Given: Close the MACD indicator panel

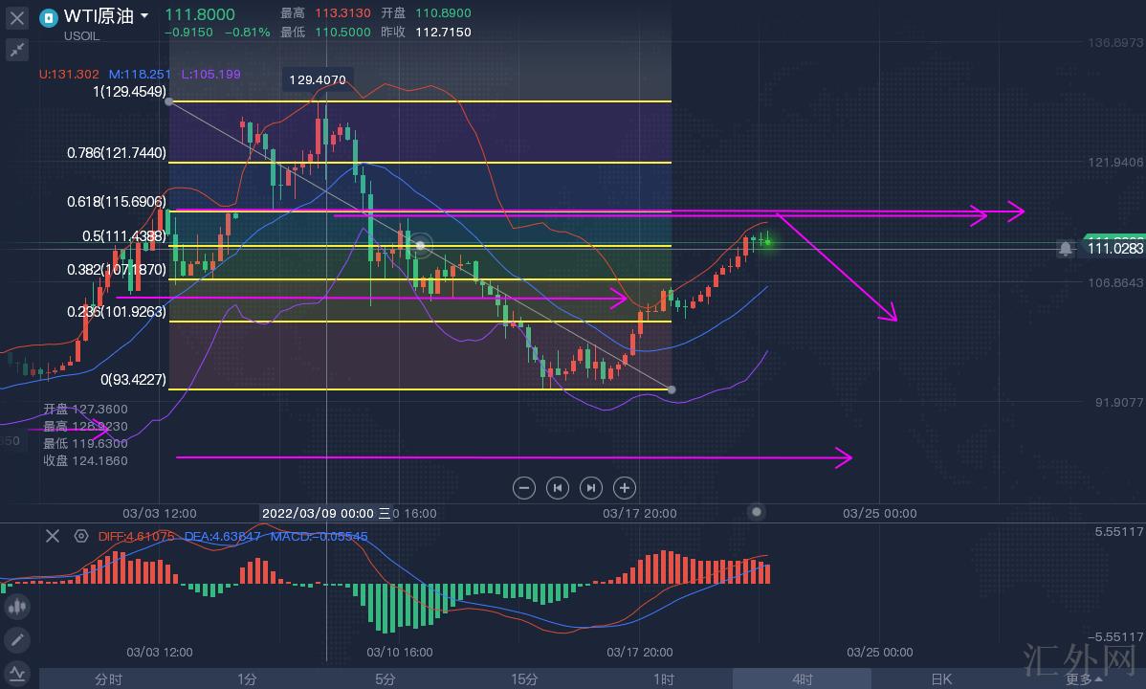Looking at the screenshot, I should 53,536.
